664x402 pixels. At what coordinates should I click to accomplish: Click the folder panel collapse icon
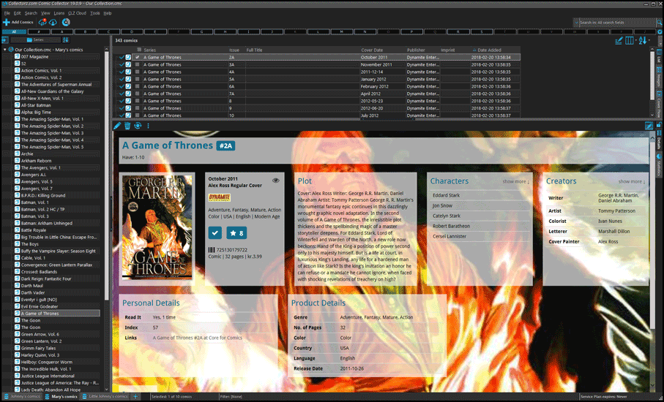4,39
